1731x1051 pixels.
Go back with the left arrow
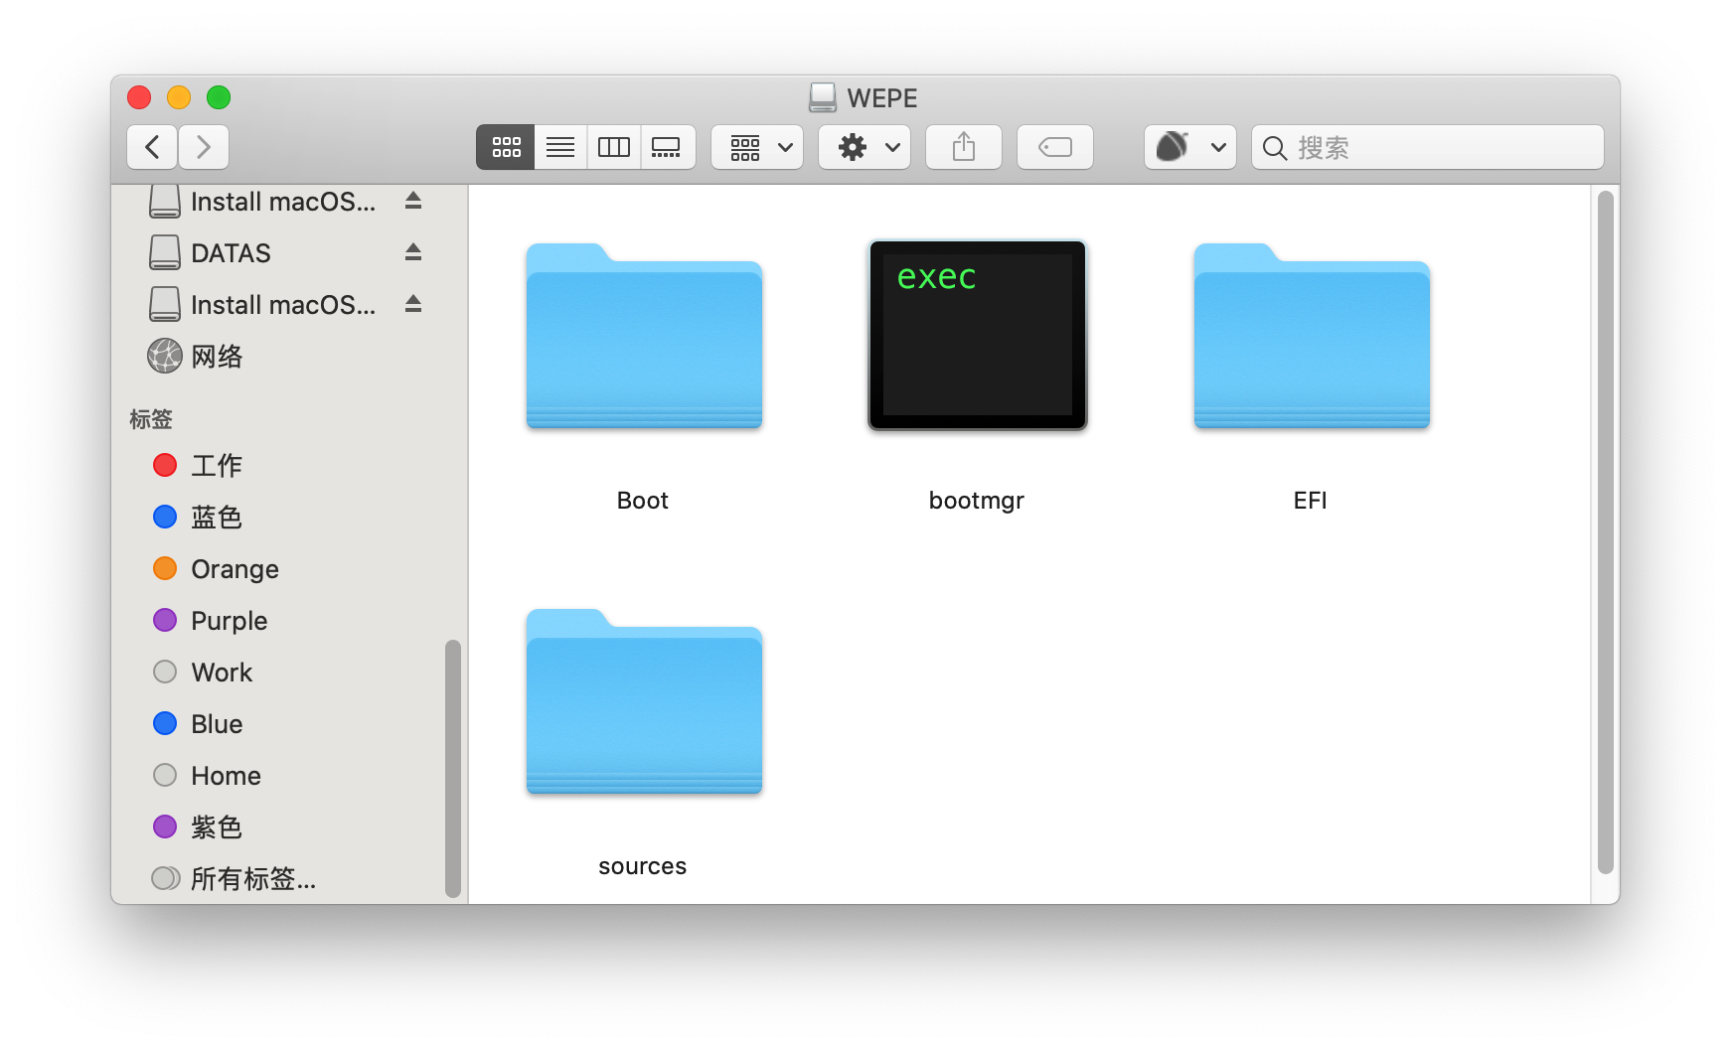tap(152, 147)
